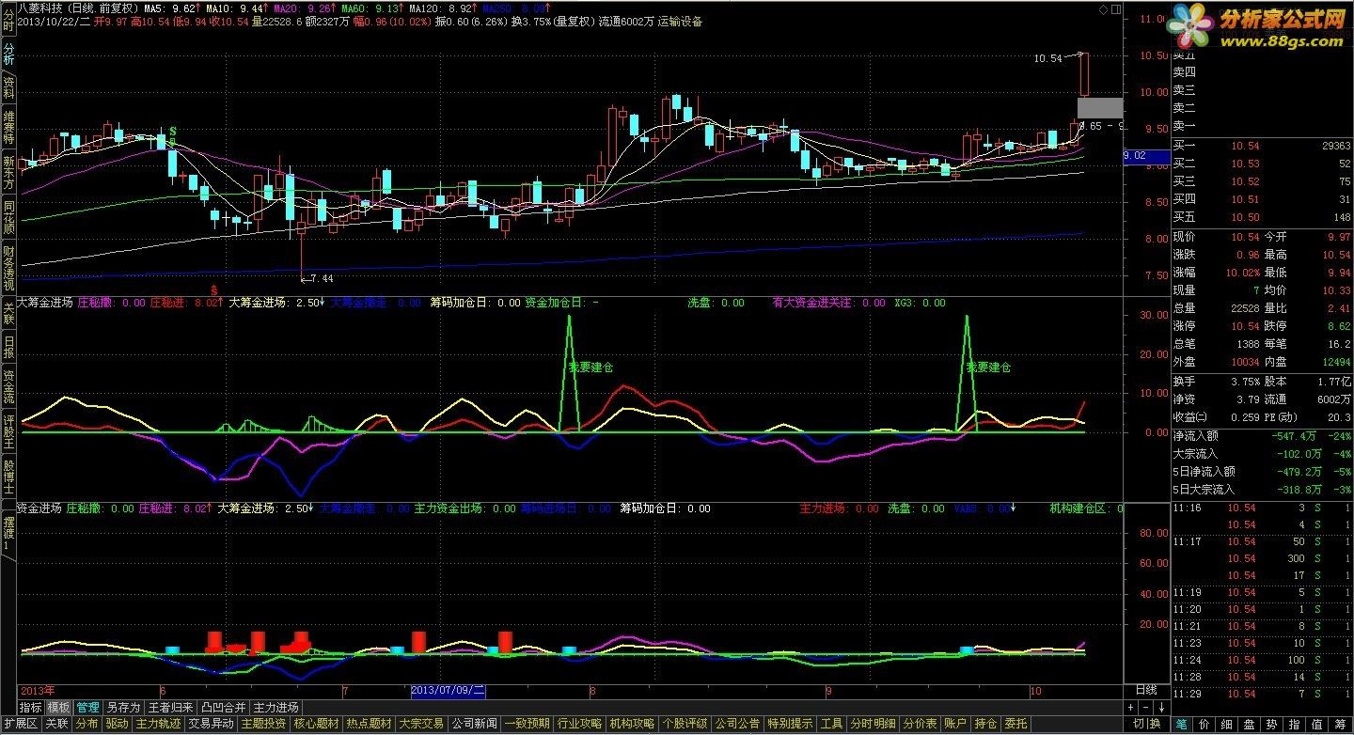Open the 维赛特 side tab
1354x735 pixels.
pyautogui.click(x=8, y=126)
